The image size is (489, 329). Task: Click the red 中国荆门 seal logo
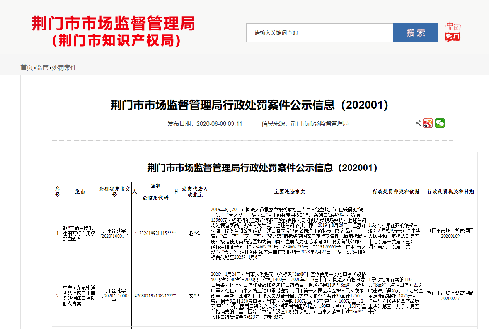452,32
